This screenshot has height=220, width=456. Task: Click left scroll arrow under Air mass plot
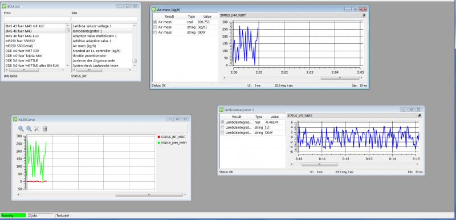(x=223, y=78)
